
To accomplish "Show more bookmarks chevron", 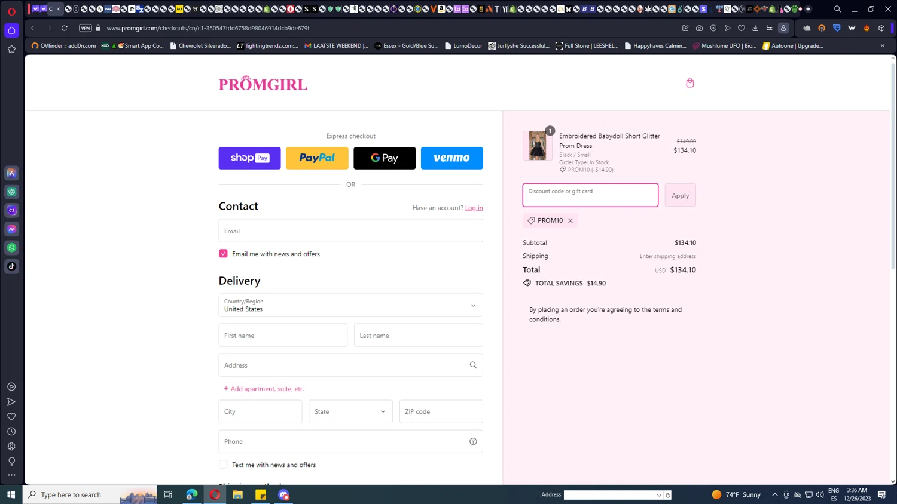I will 882,45.
